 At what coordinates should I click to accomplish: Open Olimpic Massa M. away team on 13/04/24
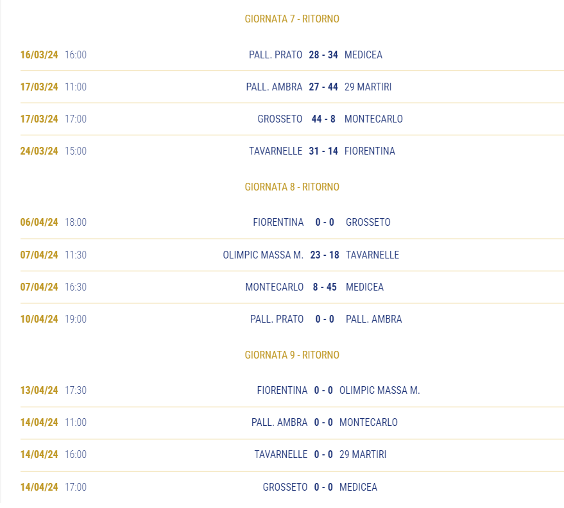click(x=379, y=390)
